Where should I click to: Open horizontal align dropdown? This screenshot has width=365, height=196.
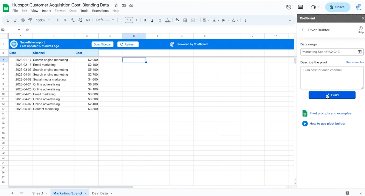pyautogui.click(x=206, y=20)
